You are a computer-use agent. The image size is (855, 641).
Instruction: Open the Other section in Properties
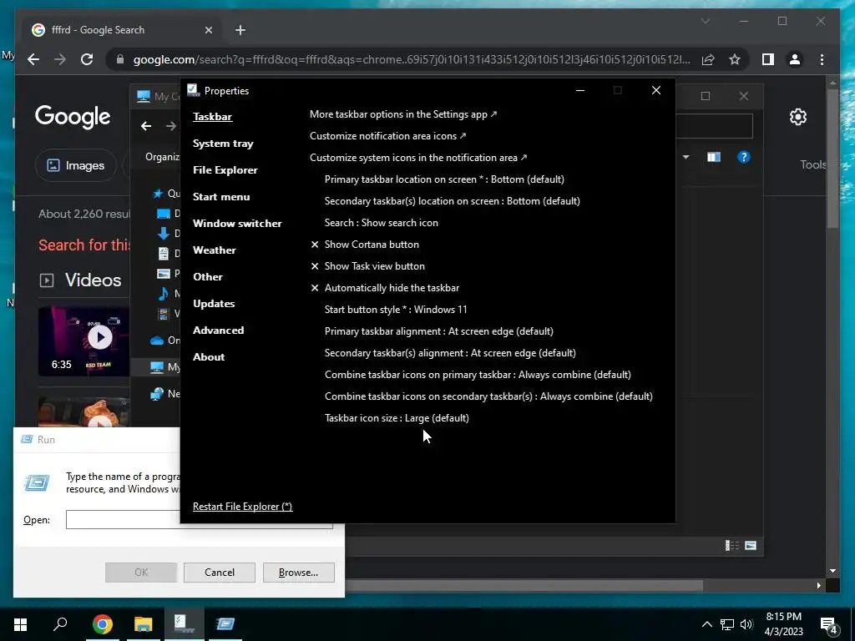(208, 277)
